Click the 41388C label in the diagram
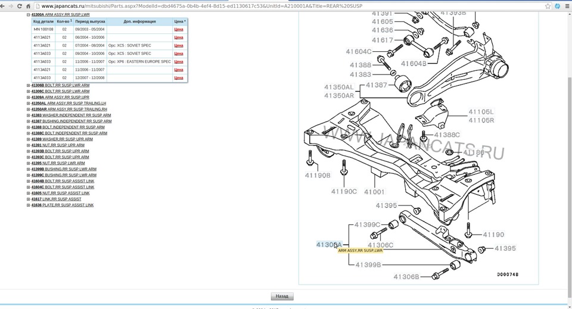Image resolution: width=572 pixels, height=309 pixels. (447, 135)
